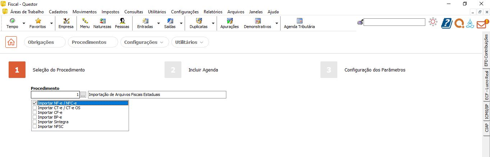Click the procedure lookup ellipsis button
Viewport: 490px width, 157px height.
(83, 94)
